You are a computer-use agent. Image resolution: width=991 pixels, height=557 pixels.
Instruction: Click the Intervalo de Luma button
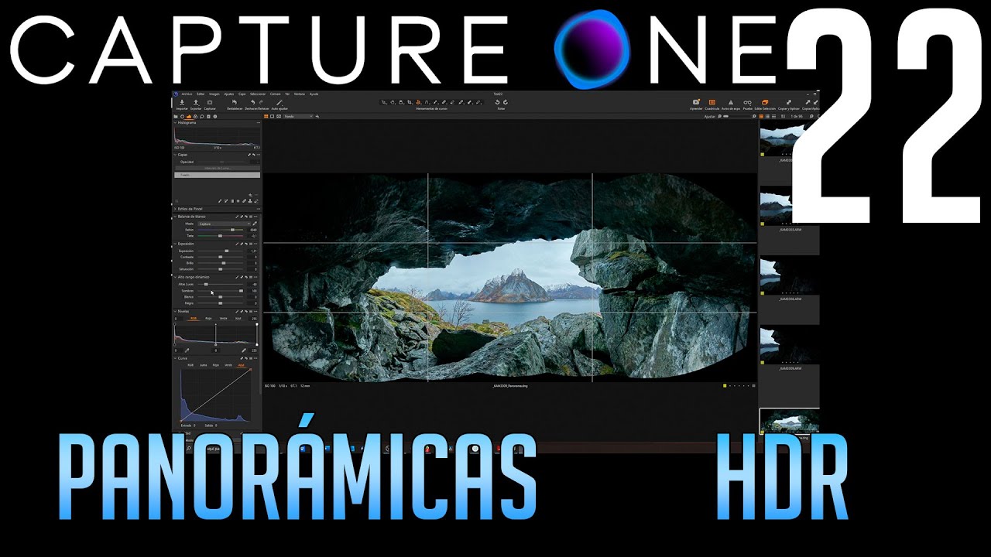click(x=218, y=168)
